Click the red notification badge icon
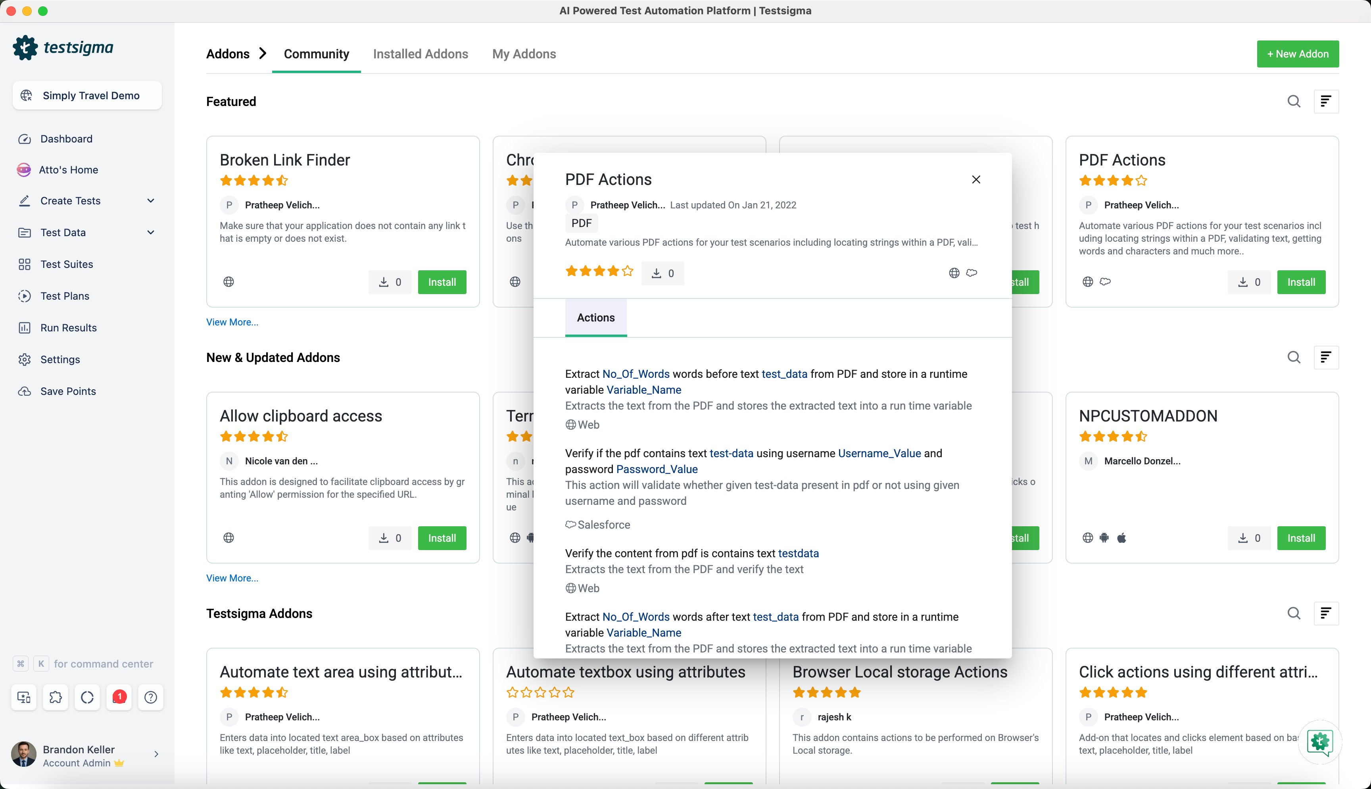Screen dimensions: 1371x789 (119, 697)
